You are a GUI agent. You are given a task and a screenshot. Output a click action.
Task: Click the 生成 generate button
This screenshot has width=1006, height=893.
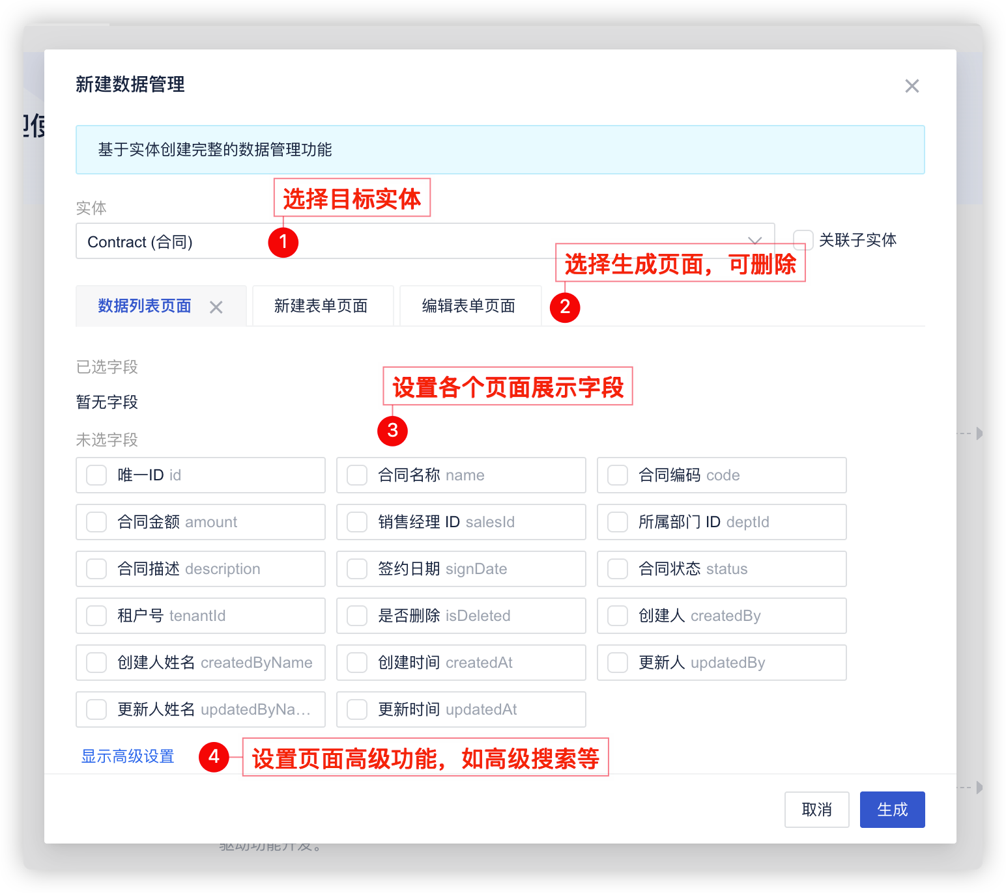892,809
